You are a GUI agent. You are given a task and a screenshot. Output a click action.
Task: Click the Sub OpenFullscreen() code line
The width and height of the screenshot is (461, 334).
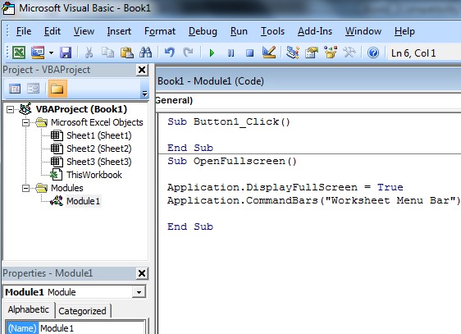tap(232, 161)
